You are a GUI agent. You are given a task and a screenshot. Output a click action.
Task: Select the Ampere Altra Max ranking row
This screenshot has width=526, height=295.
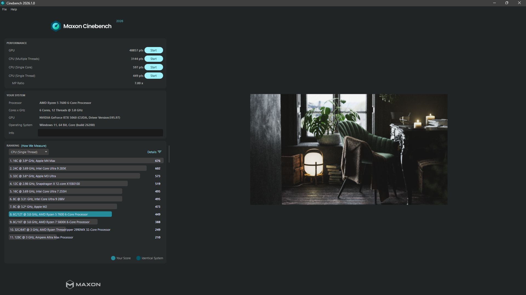click(x=86, y=237)
